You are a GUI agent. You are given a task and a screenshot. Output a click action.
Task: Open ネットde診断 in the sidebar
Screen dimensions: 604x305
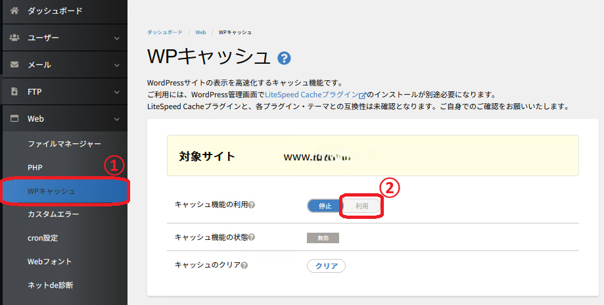coord(50,285)
